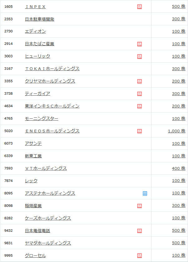Open TOKAIホールディングス stock details

tap(52, 69)
